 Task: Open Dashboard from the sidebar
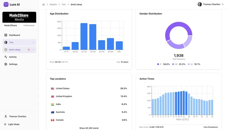coord(15,35)
